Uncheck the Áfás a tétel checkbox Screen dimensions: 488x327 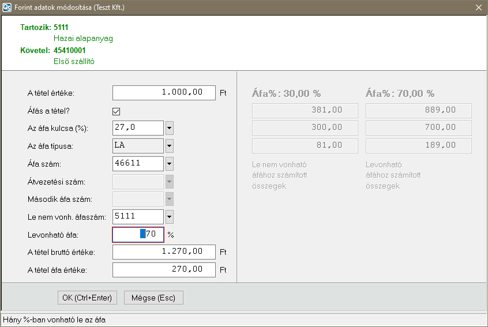pos(116,111)
